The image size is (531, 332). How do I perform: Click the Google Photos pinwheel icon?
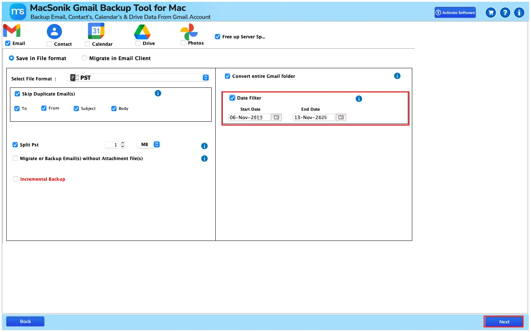(189, 32)
